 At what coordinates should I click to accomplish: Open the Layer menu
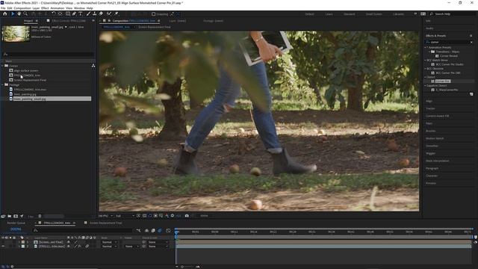[x=36, y=8]
